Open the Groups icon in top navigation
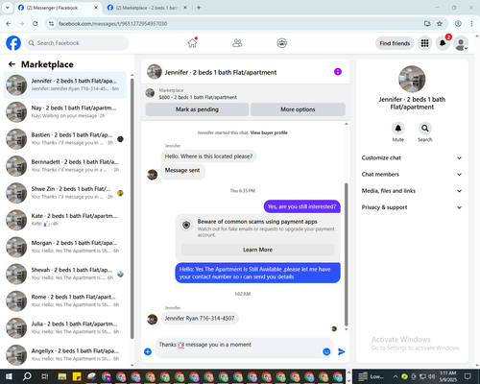The width and height of the screenshot is (480, 384). (x=281, y=43)
